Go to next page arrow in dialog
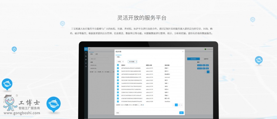Screen dimensions: 277x119 click(181, 105)
